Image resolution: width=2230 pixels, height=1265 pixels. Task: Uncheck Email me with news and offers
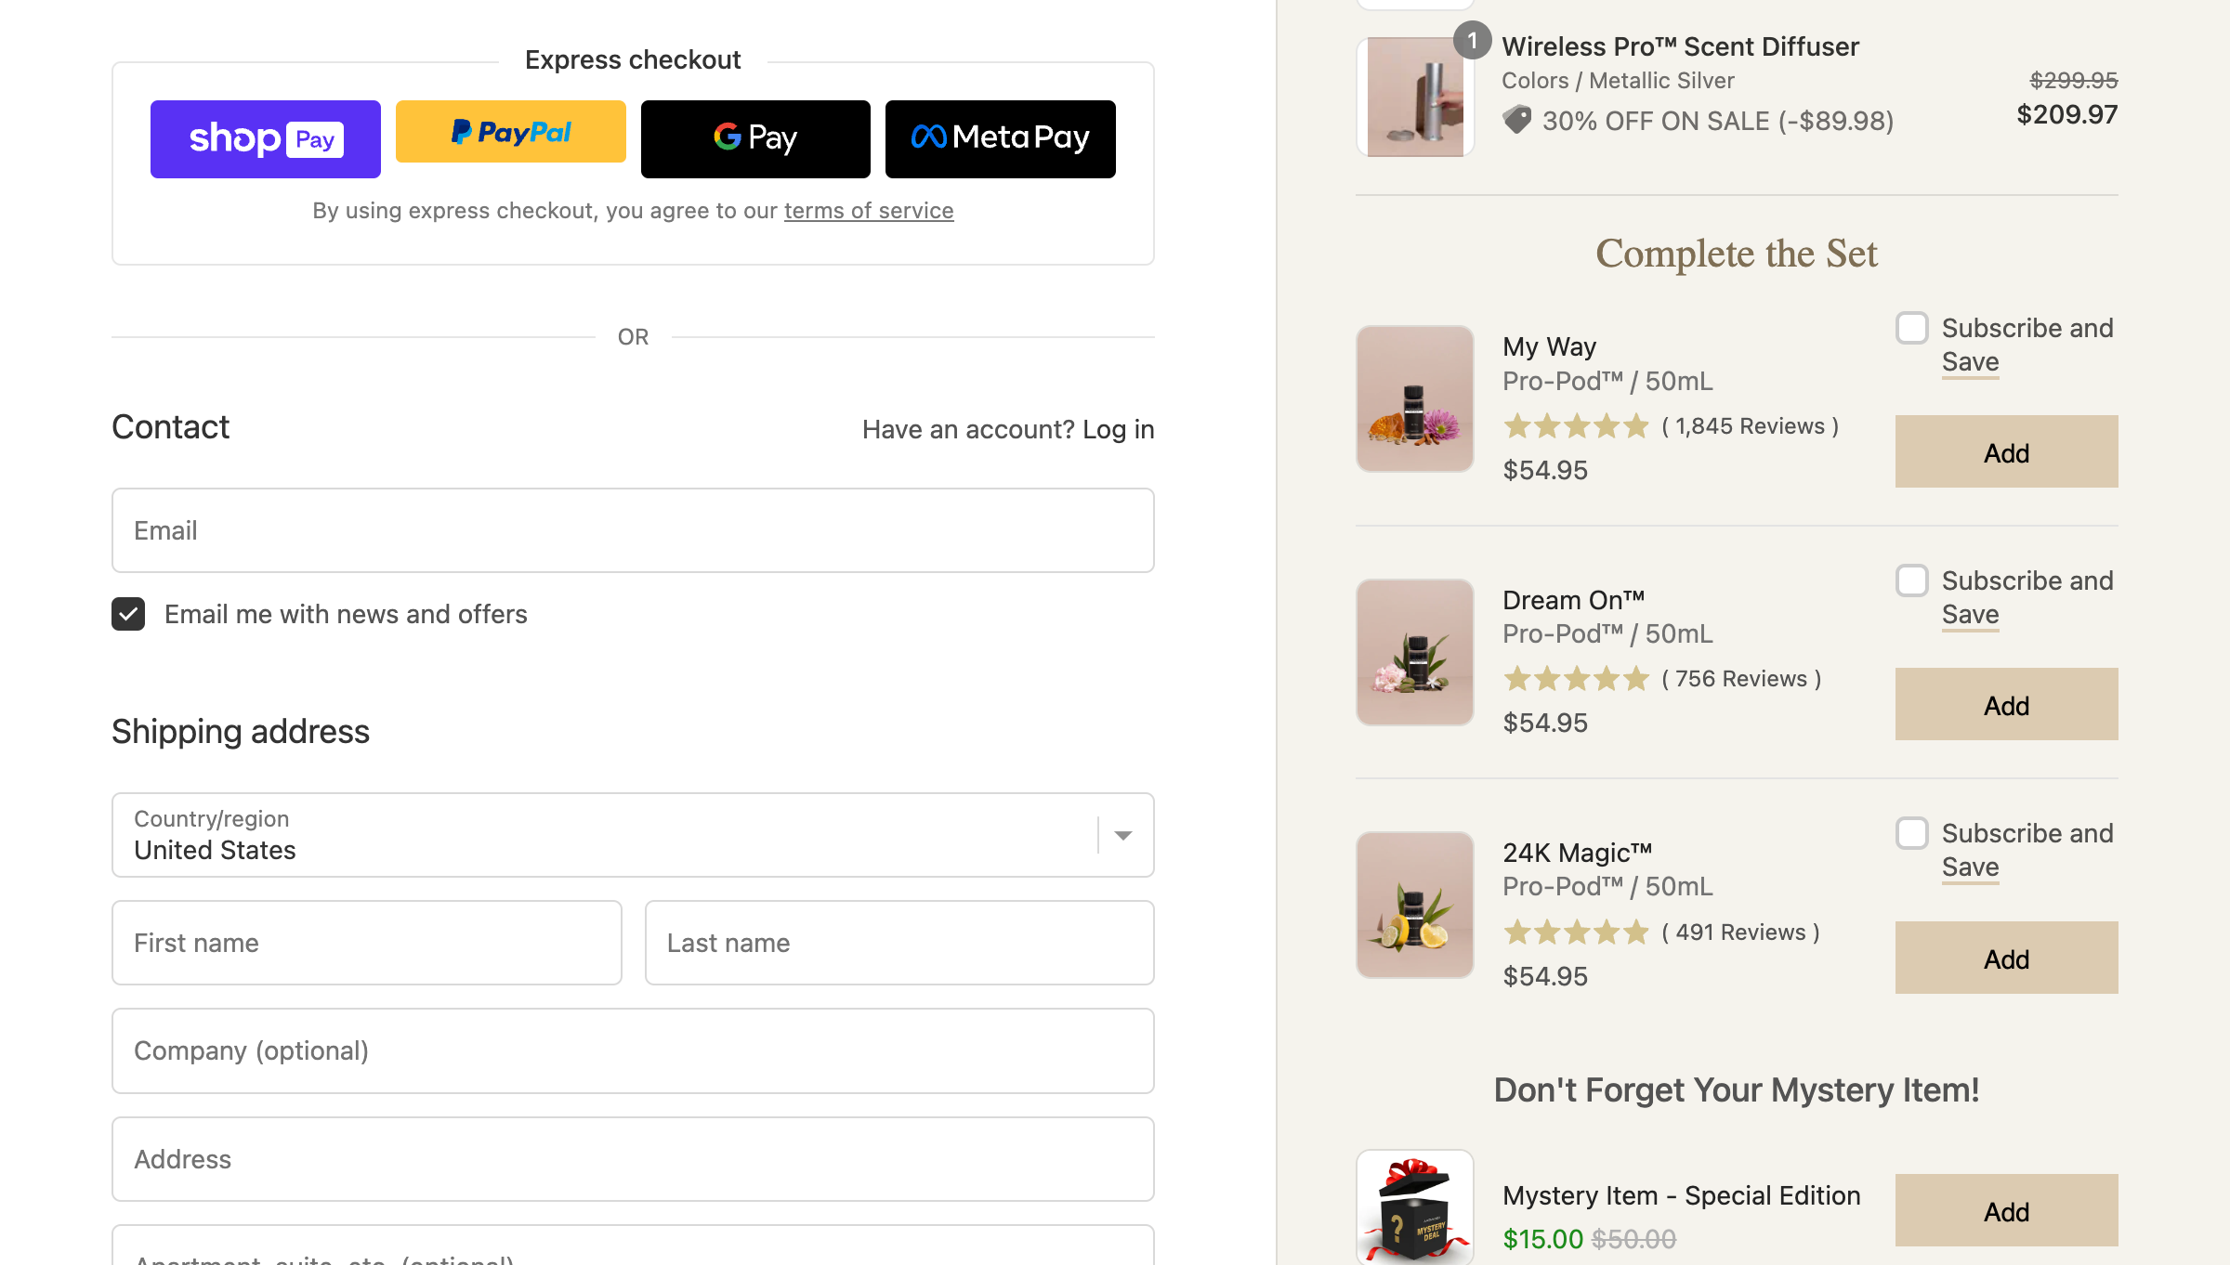click(x=128, y=614)
